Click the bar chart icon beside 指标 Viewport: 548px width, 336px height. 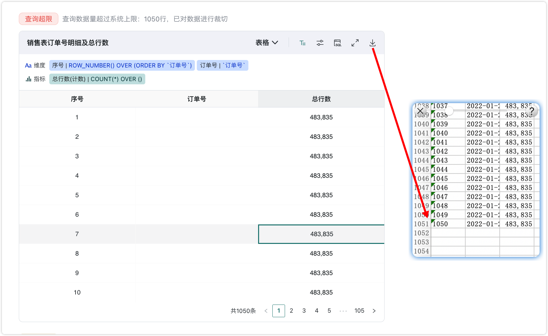(28, 78)
